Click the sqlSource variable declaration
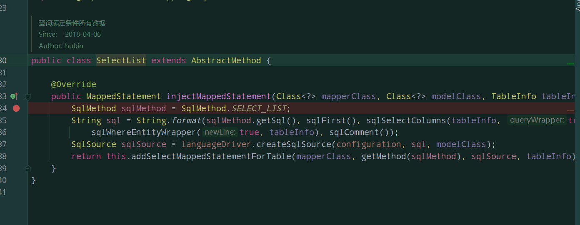 144,144
